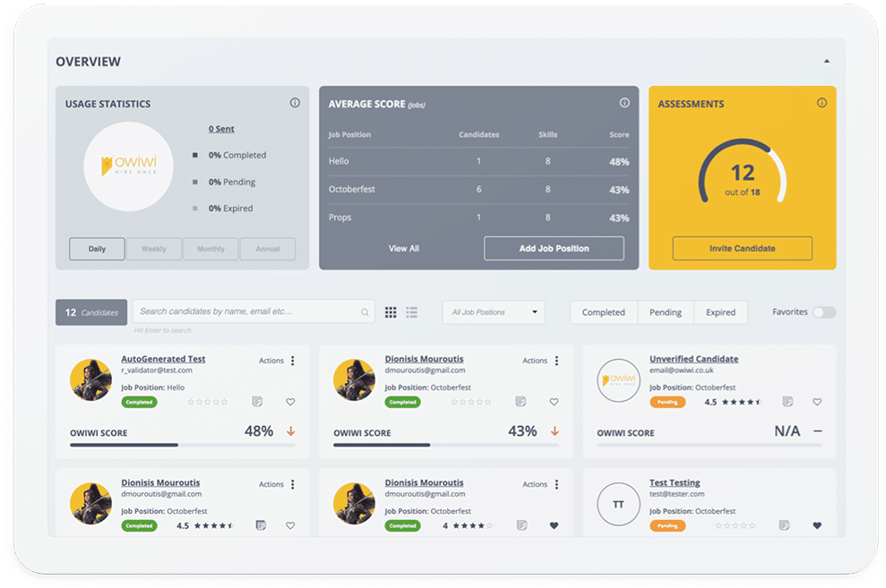
Task: Open Actions menu on first Dionisis Mouroutis card
Action: pyautogui.click(x=555, y=361)
